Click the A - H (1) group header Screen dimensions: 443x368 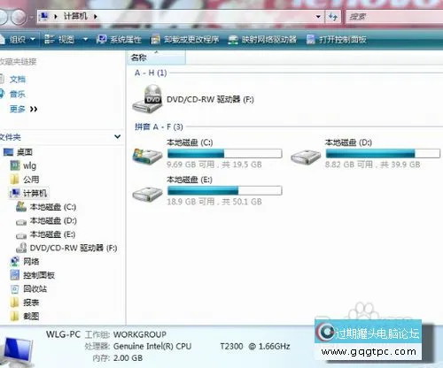tap(151, 73)
